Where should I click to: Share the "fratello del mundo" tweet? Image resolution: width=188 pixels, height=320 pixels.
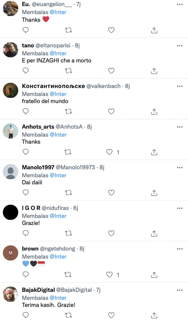click(x=154, y=111)
